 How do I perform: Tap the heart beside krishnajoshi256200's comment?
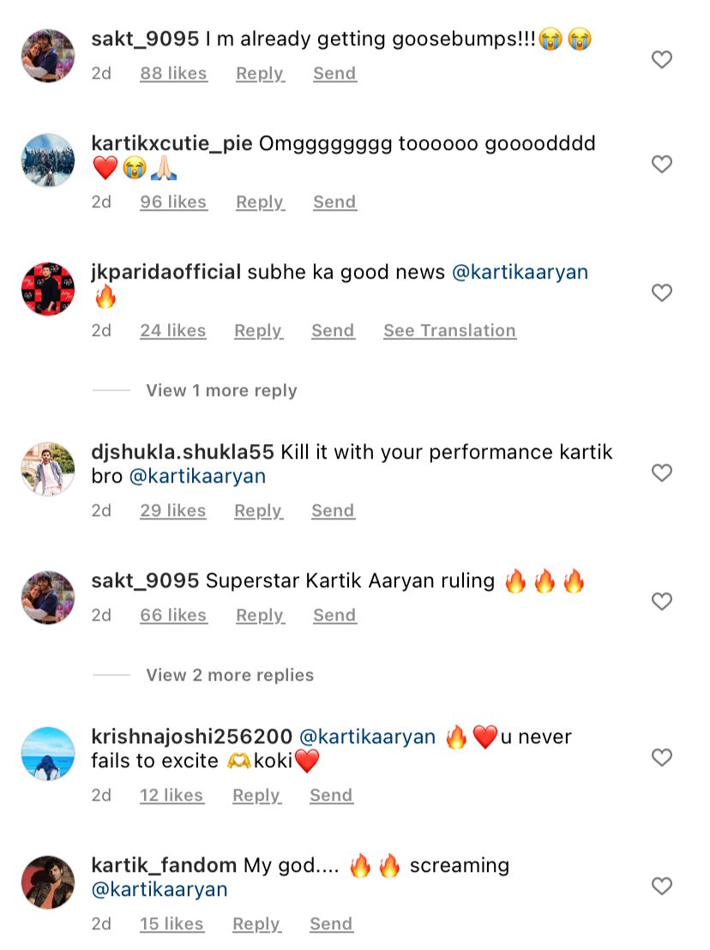pos(661,758)
